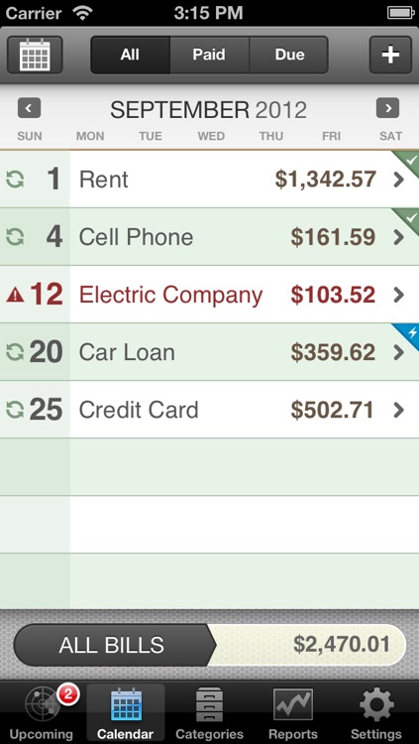The width and height of the screenshot is (419, 744).
Task: Tap the overdue warning triangle icon
Action: click(15, 296)
